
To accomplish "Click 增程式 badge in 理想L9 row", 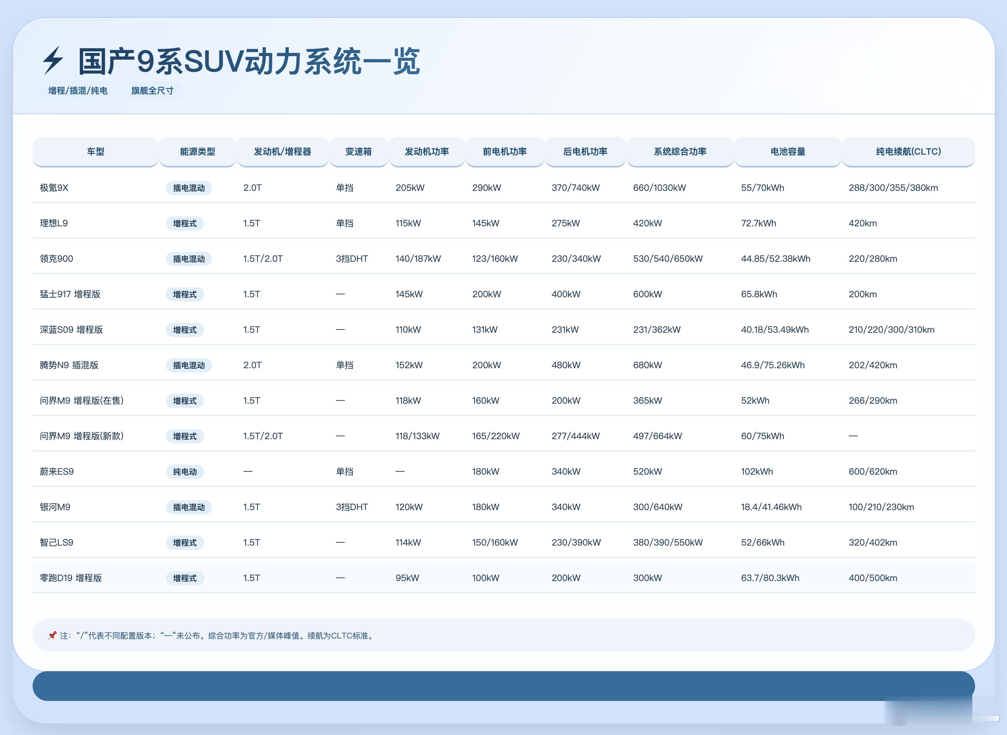I will (x=185, y=223).
